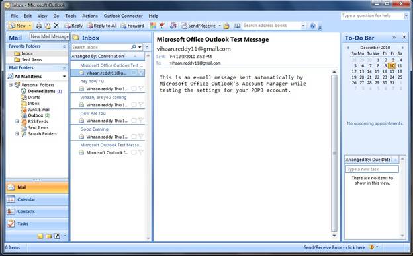Click the Address Book icon
This screenshot has height=256, width=413.
(238, 26)
